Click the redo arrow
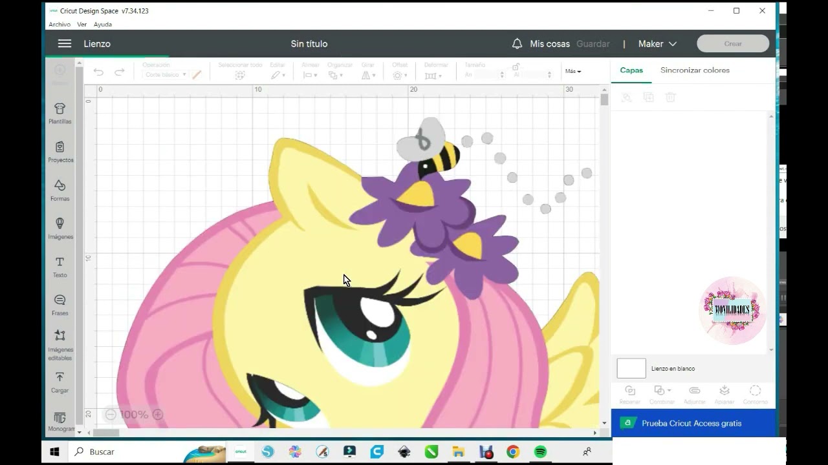The image size is (828, 465). pyautogui.click(x=120, y=72)
